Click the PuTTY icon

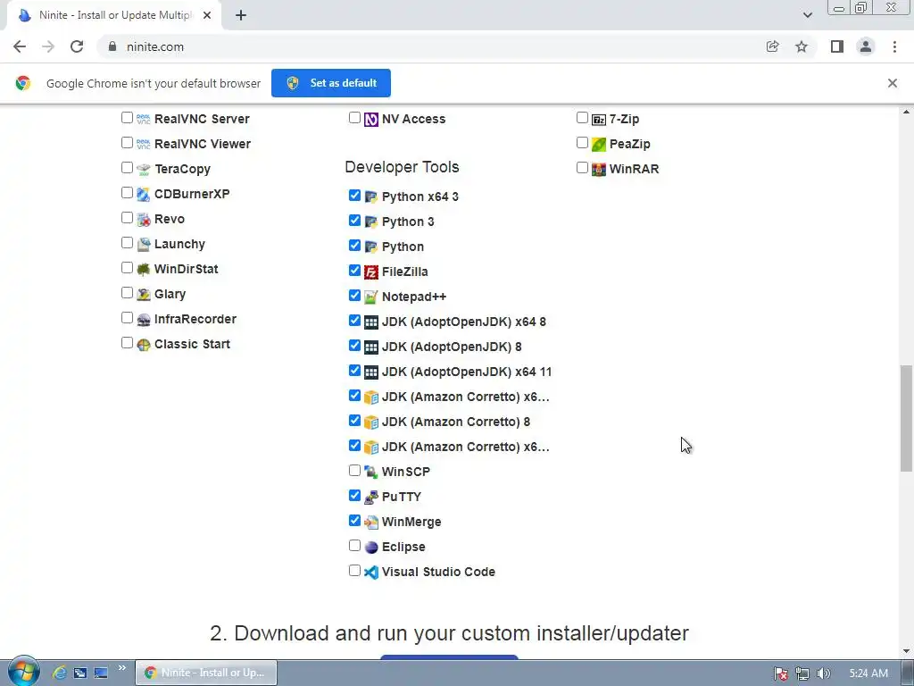[371, 497]
